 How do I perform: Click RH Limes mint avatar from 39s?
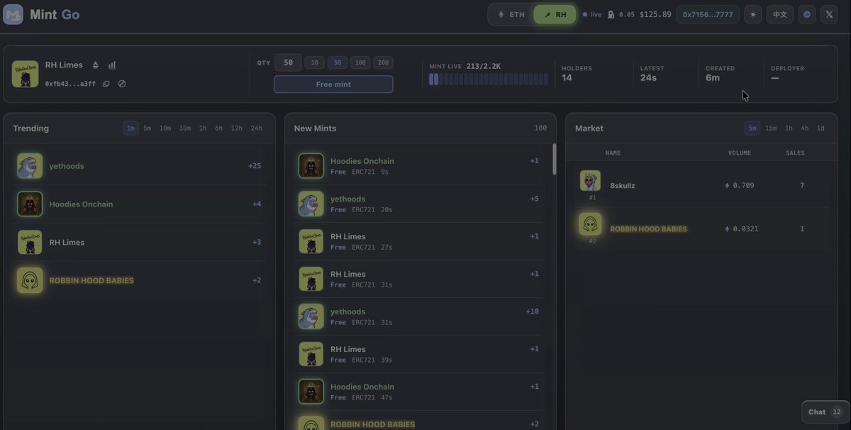[311, 354]
